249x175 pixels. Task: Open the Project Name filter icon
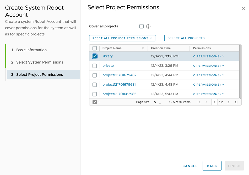click(143, 48)
